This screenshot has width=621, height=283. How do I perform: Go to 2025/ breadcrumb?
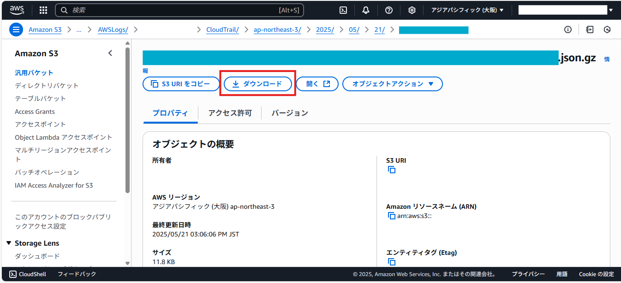[325, 29]
